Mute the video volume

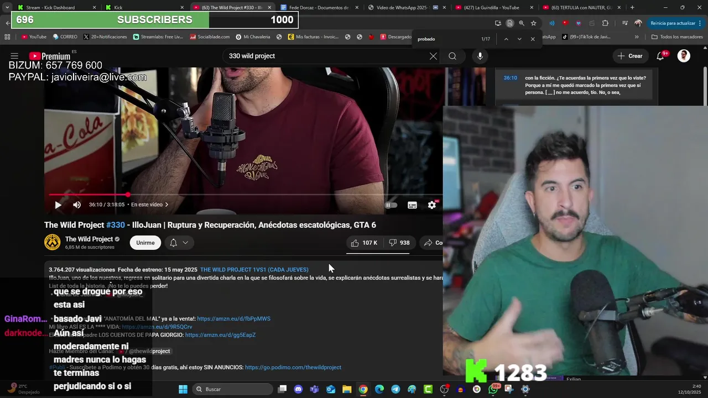(77, 205)
